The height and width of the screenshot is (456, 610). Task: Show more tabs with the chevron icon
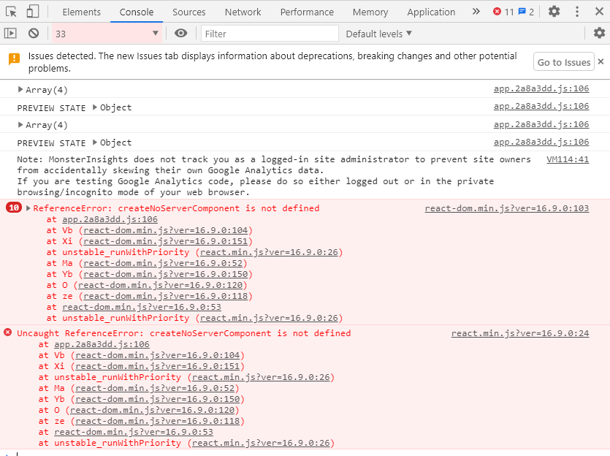click(x=476, y=12)
